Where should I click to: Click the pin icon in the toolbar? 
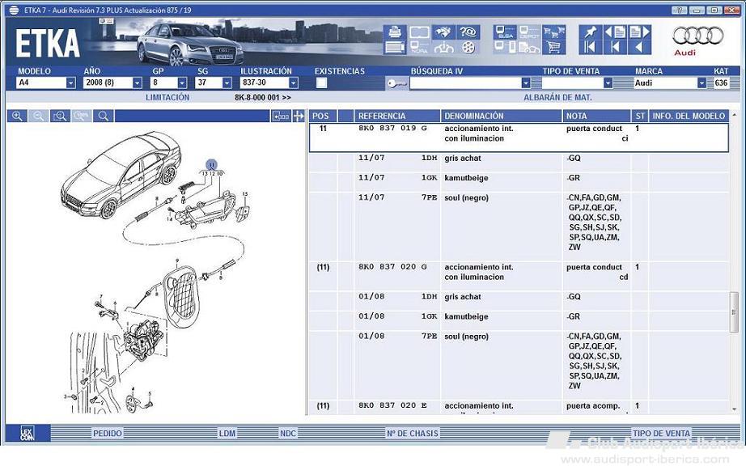(x=589, y=32)
